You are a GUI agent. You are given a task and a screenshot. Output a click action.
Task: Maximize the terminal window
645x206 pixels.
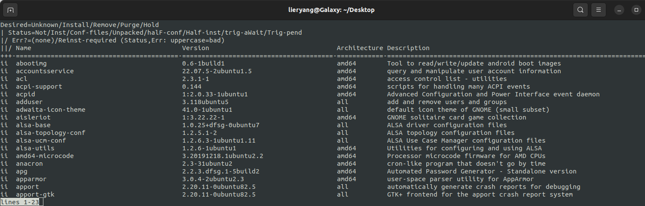[636, 9]
